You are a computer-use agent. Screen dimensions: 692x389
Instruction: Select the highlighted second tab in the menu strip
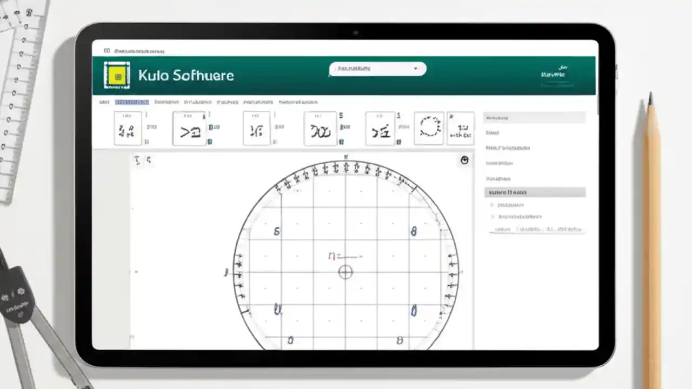click(132, 102)
